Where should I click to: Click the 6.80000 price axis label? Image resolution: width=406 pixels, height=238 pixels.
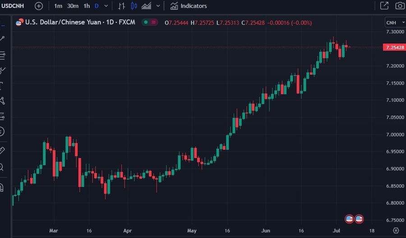click(x=395, y=203)
